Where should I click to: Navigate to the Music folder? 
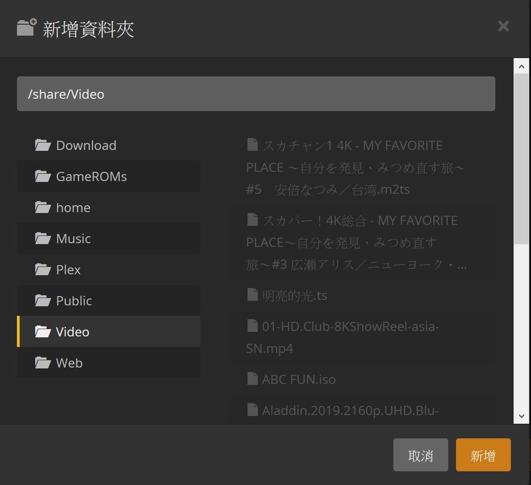point(108,238)
